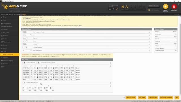Click Pit Mode Frequency stepper field
Screen dimensions: 181x102
[x=25, y=47]
